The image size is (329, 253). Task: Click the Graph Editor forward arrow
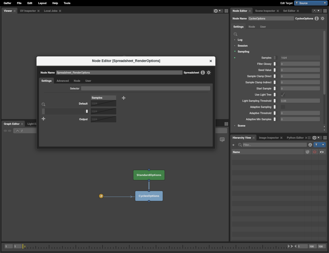10,131
